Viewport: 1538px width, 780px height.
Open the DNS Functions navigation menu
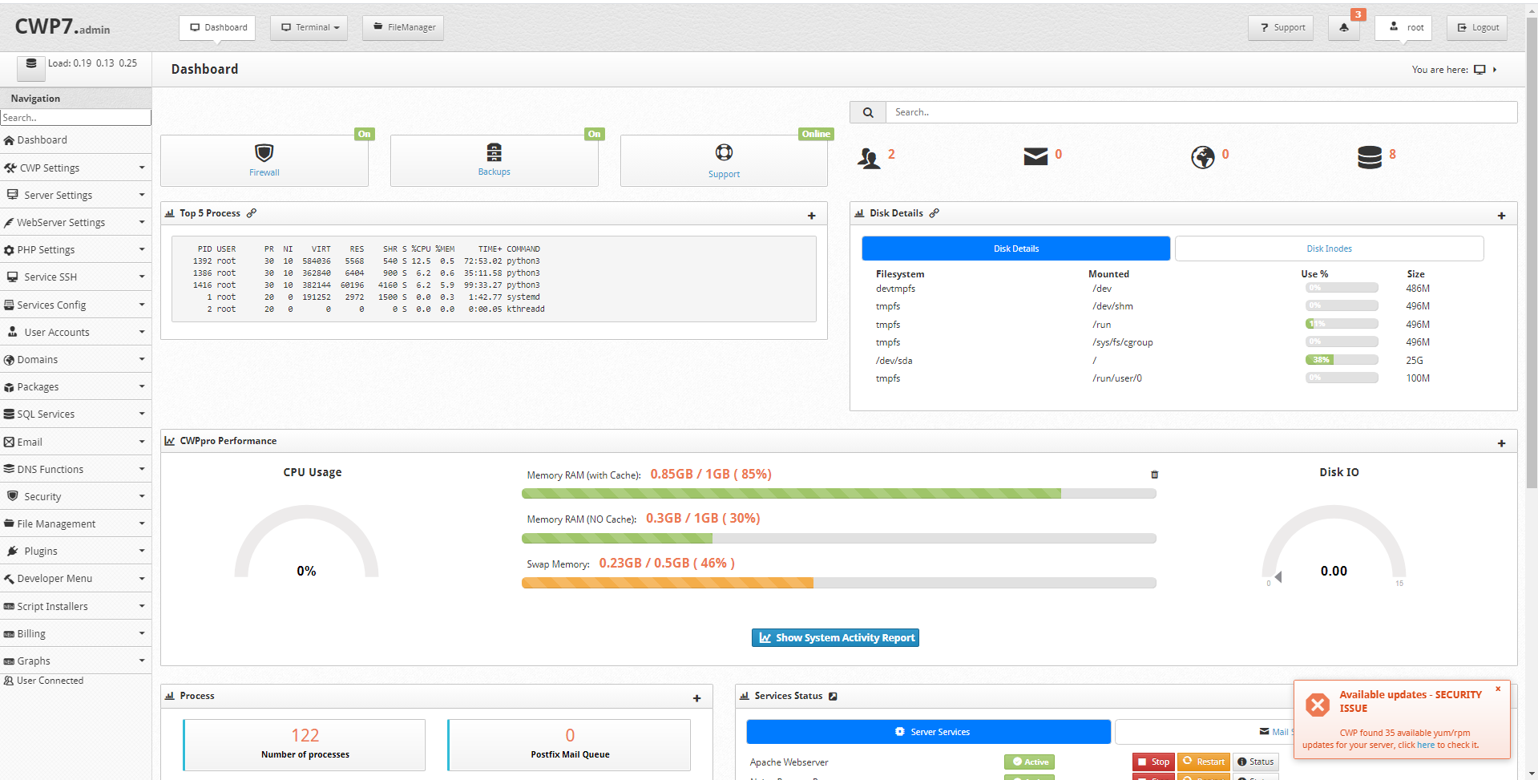tap(75, 469)
